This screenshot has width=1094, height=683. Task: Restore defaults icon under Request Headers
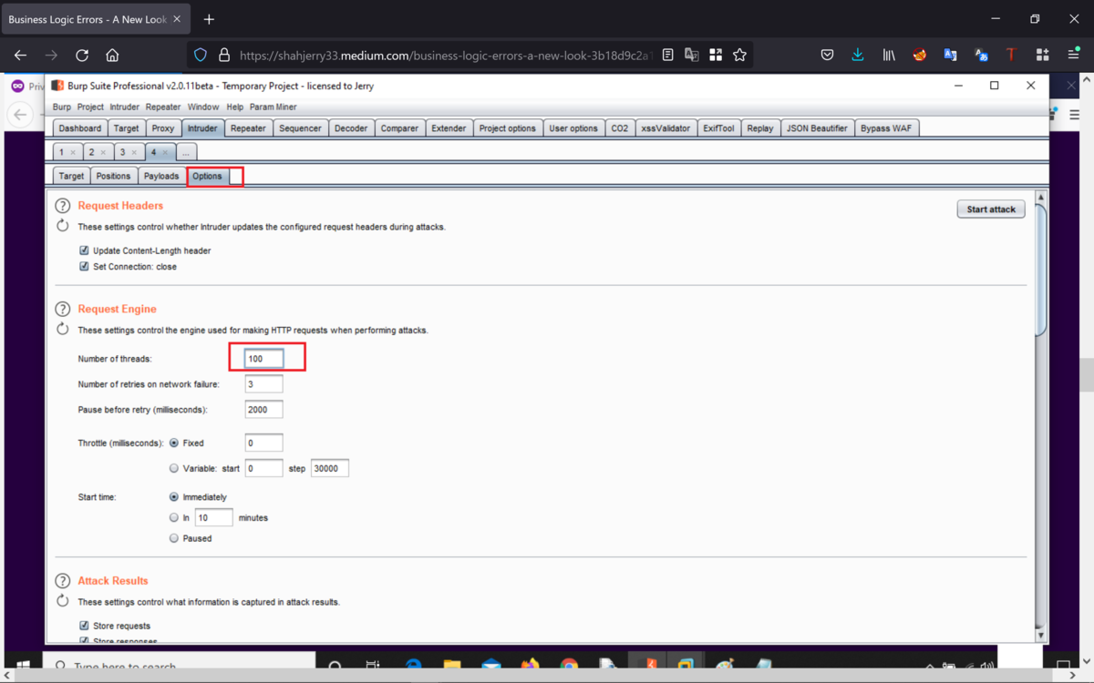(x=63, y=226)
